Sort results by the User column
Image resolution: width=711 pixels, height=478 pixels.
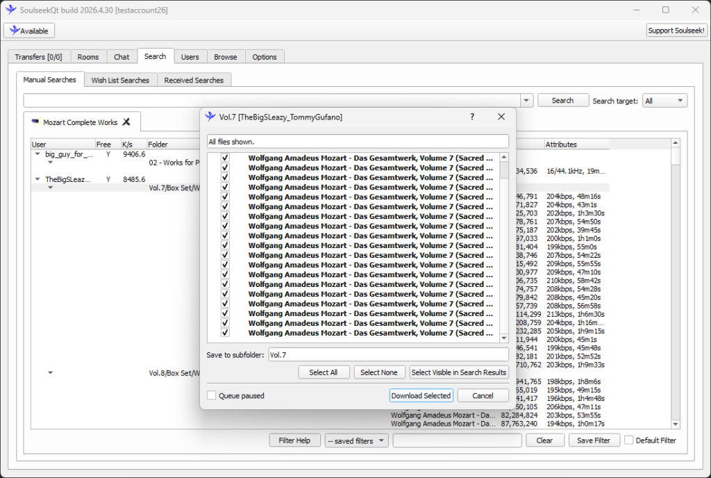(63, 145)
